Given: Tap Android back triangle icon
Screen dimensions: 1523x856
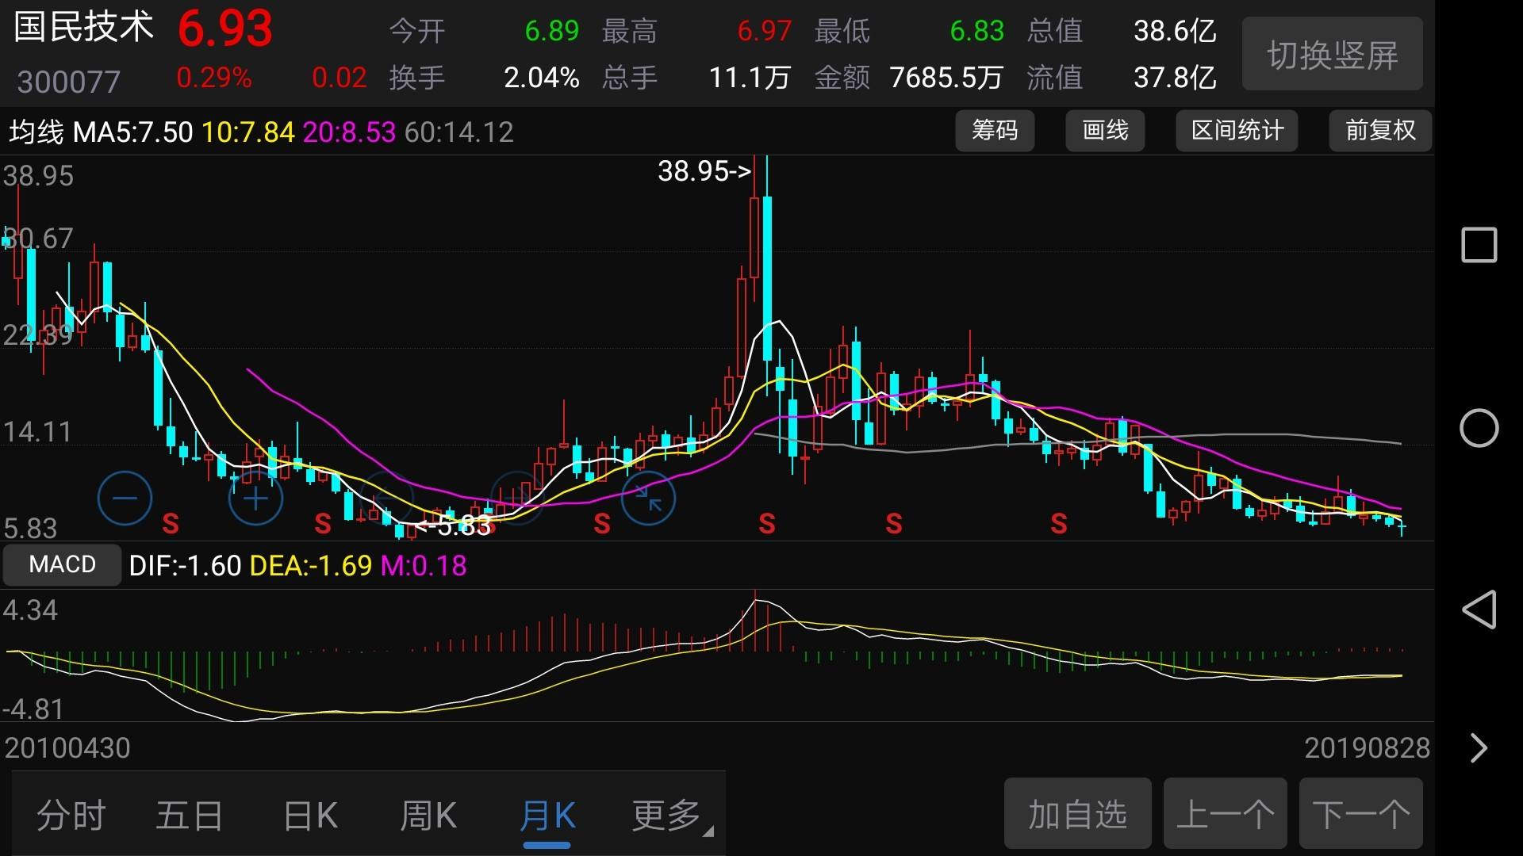Looking at the screenshot, I should 1479,610.
